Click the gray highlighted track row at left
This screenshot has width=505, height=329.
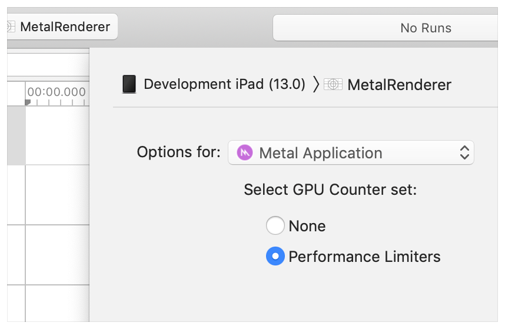coord(16,135)
